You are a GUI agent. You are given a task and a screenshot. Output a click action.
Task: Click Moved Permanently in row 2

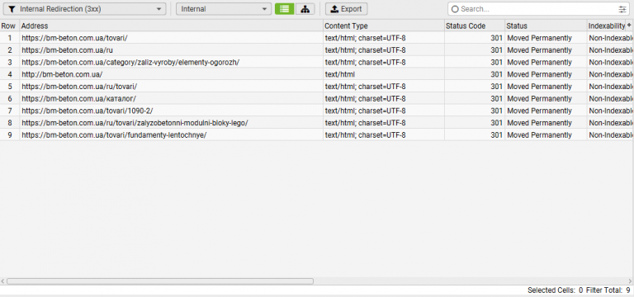click(x=539, y=50)
